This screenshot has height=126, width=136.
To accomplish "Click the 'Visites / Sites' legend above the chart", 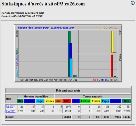I will [109, 28].
